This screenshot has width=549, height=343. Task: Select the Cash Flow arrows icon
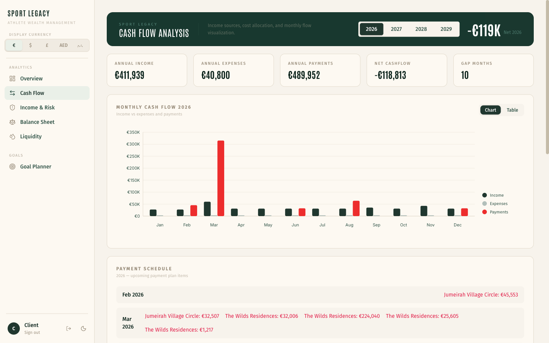click(x=13, y=93)
